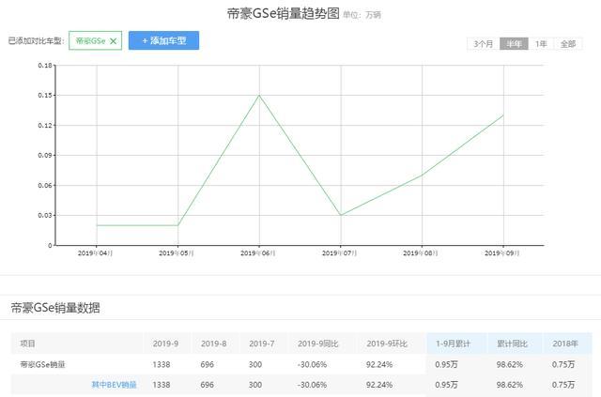Click the 帝豪GSe销量 row label
The height and width of the screenshot is (397, 601).
(42, 364)
